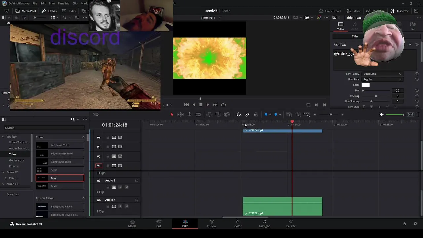
Task: Toggle Position Lock padlock icon
Action: pos(256,115)
